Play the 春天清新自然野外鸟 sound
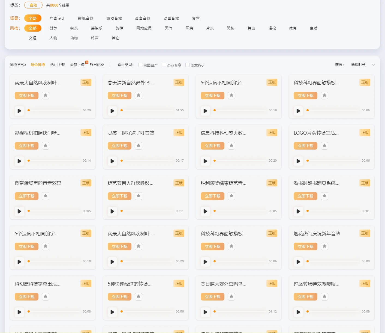 (112, 111)
